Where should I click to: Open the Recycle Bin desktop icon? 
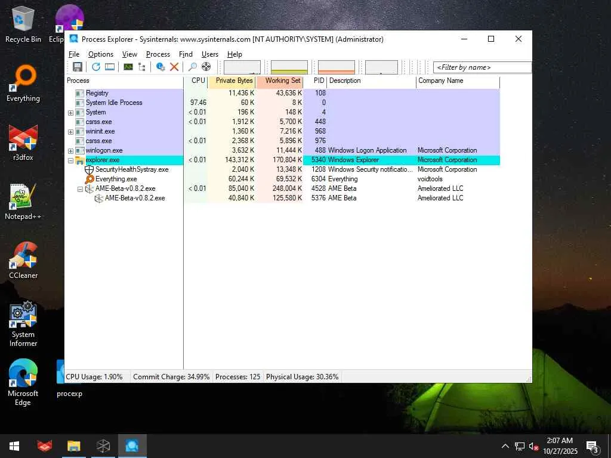point(23,24)
